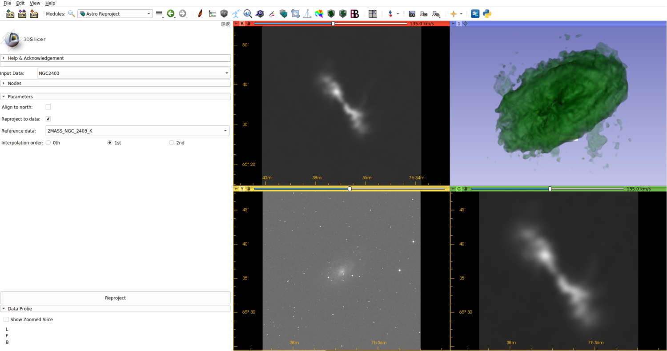Open the File menu
667x351 pixels.
[x=7, y=3]
